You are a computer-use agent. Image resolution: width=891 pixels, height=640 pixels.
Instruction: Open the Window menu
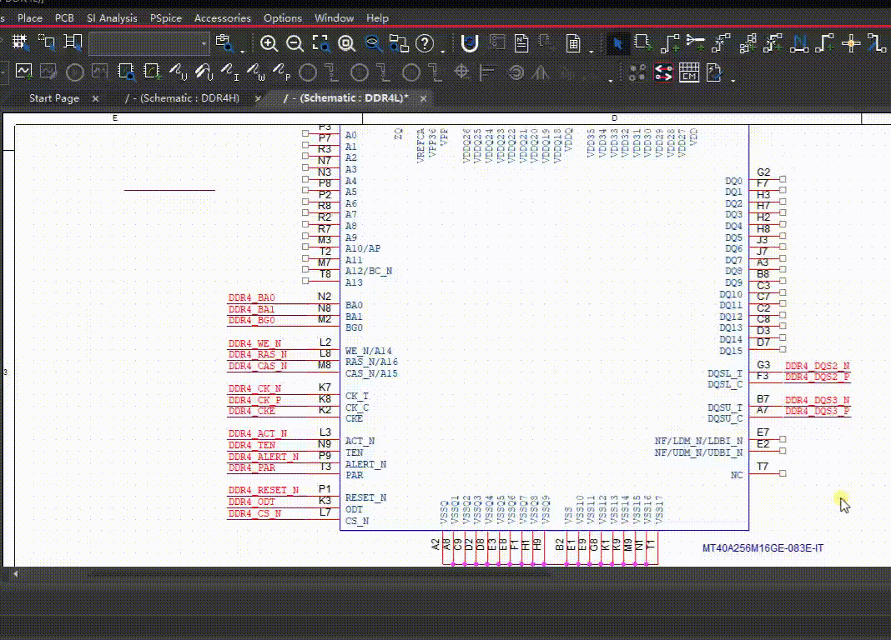coord(334,18)
